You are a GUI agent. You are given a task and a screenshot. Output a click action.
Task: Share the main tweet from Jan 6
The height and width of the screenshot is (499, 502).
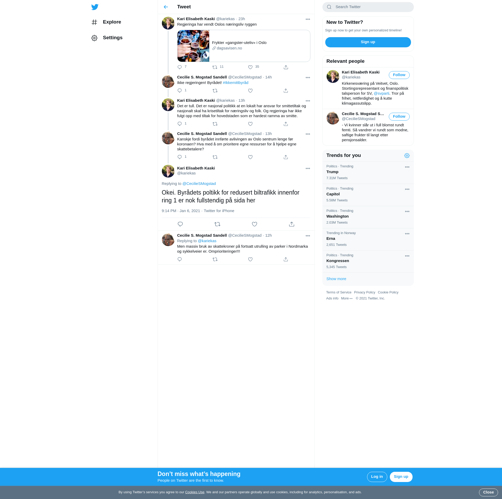(x=292, y=224)
